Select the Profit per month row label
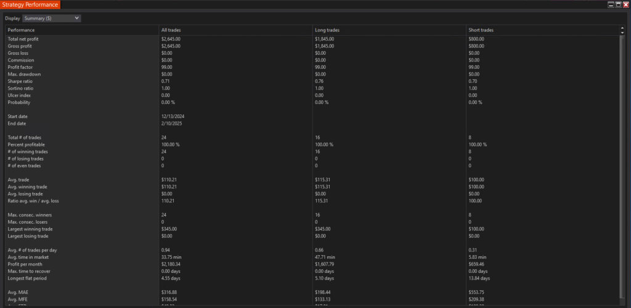631x308 pixels. click(25, 264)
